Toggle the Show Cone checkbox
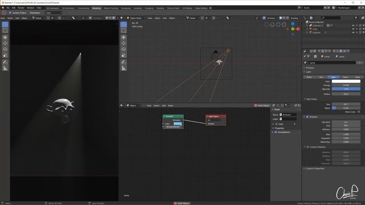 tap(359, 112)
